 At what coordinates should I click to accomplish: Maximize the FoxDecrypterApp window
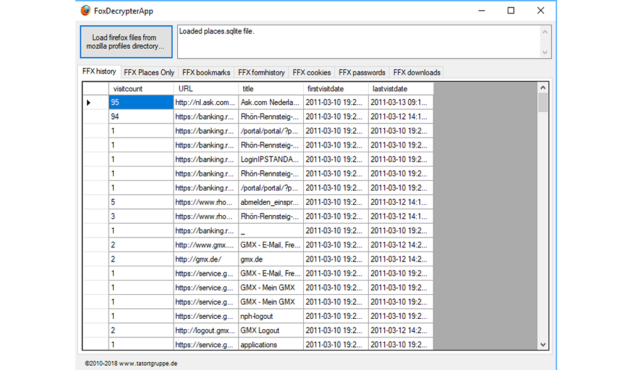(x=511, y=10)
